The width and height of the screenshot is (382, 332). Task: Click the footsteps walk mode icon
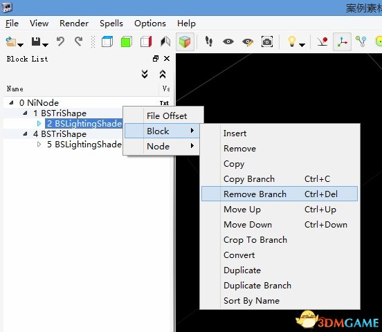coord(209,41)
